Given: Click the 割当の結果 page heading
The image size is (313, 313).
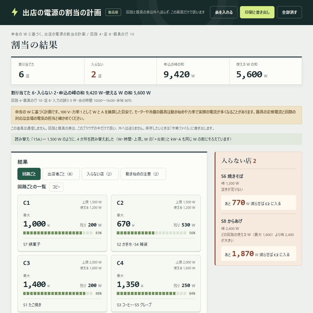Looking at the screenshot, I should (34, 45).
